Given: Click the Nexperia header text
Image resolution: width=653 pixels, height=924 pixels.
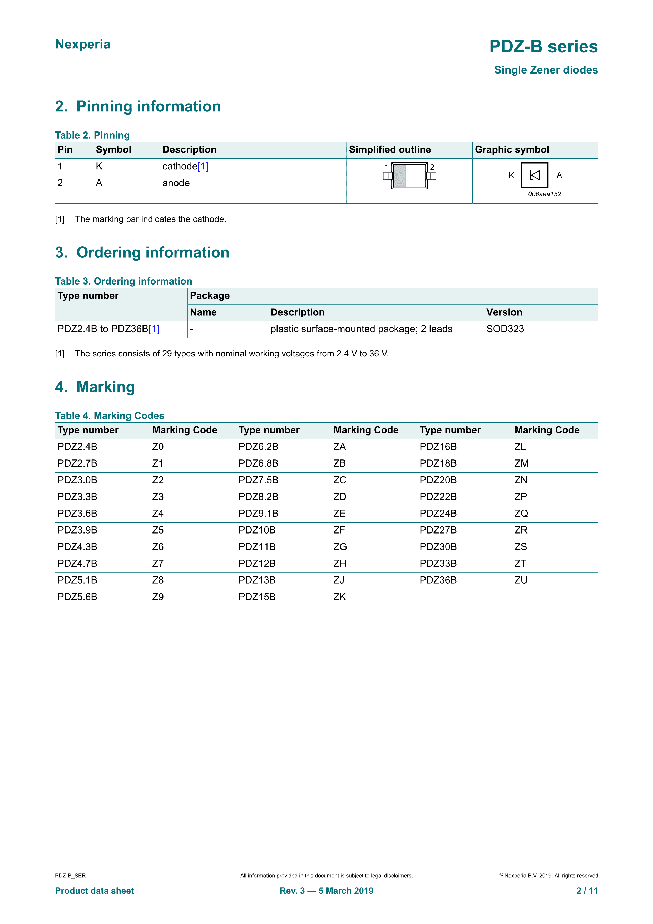Looking at the screenshot, I should (82, 44).
